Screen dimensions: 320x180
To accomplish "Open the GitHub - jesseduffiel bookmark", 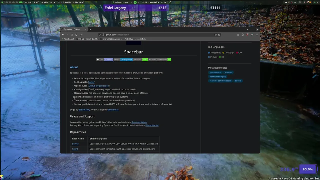I will point(135,39).
